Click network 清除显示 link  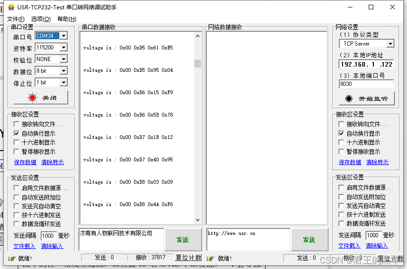tap(378, 162)
